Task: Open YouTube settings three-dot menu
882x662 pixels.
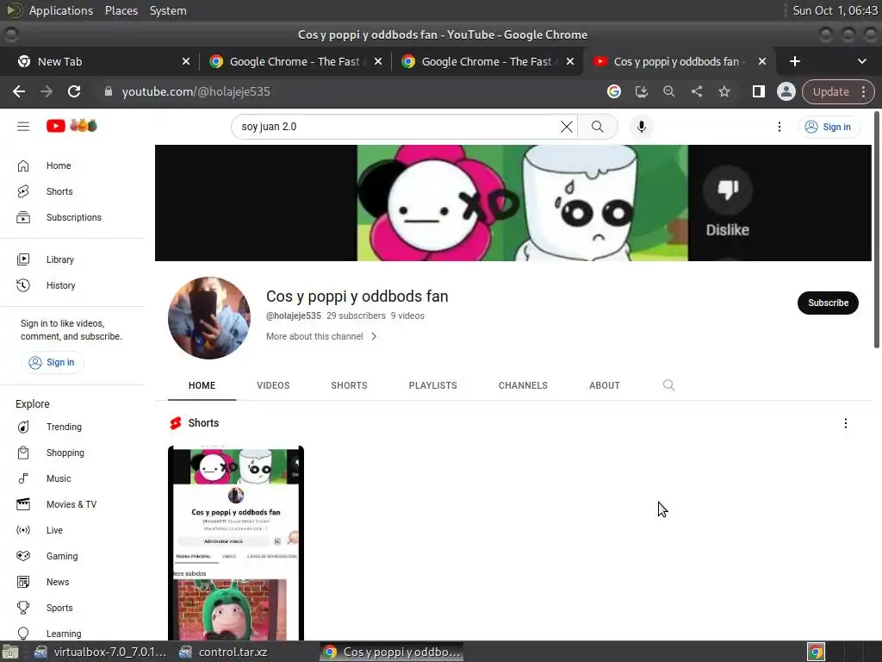Action: coord(779,127)
